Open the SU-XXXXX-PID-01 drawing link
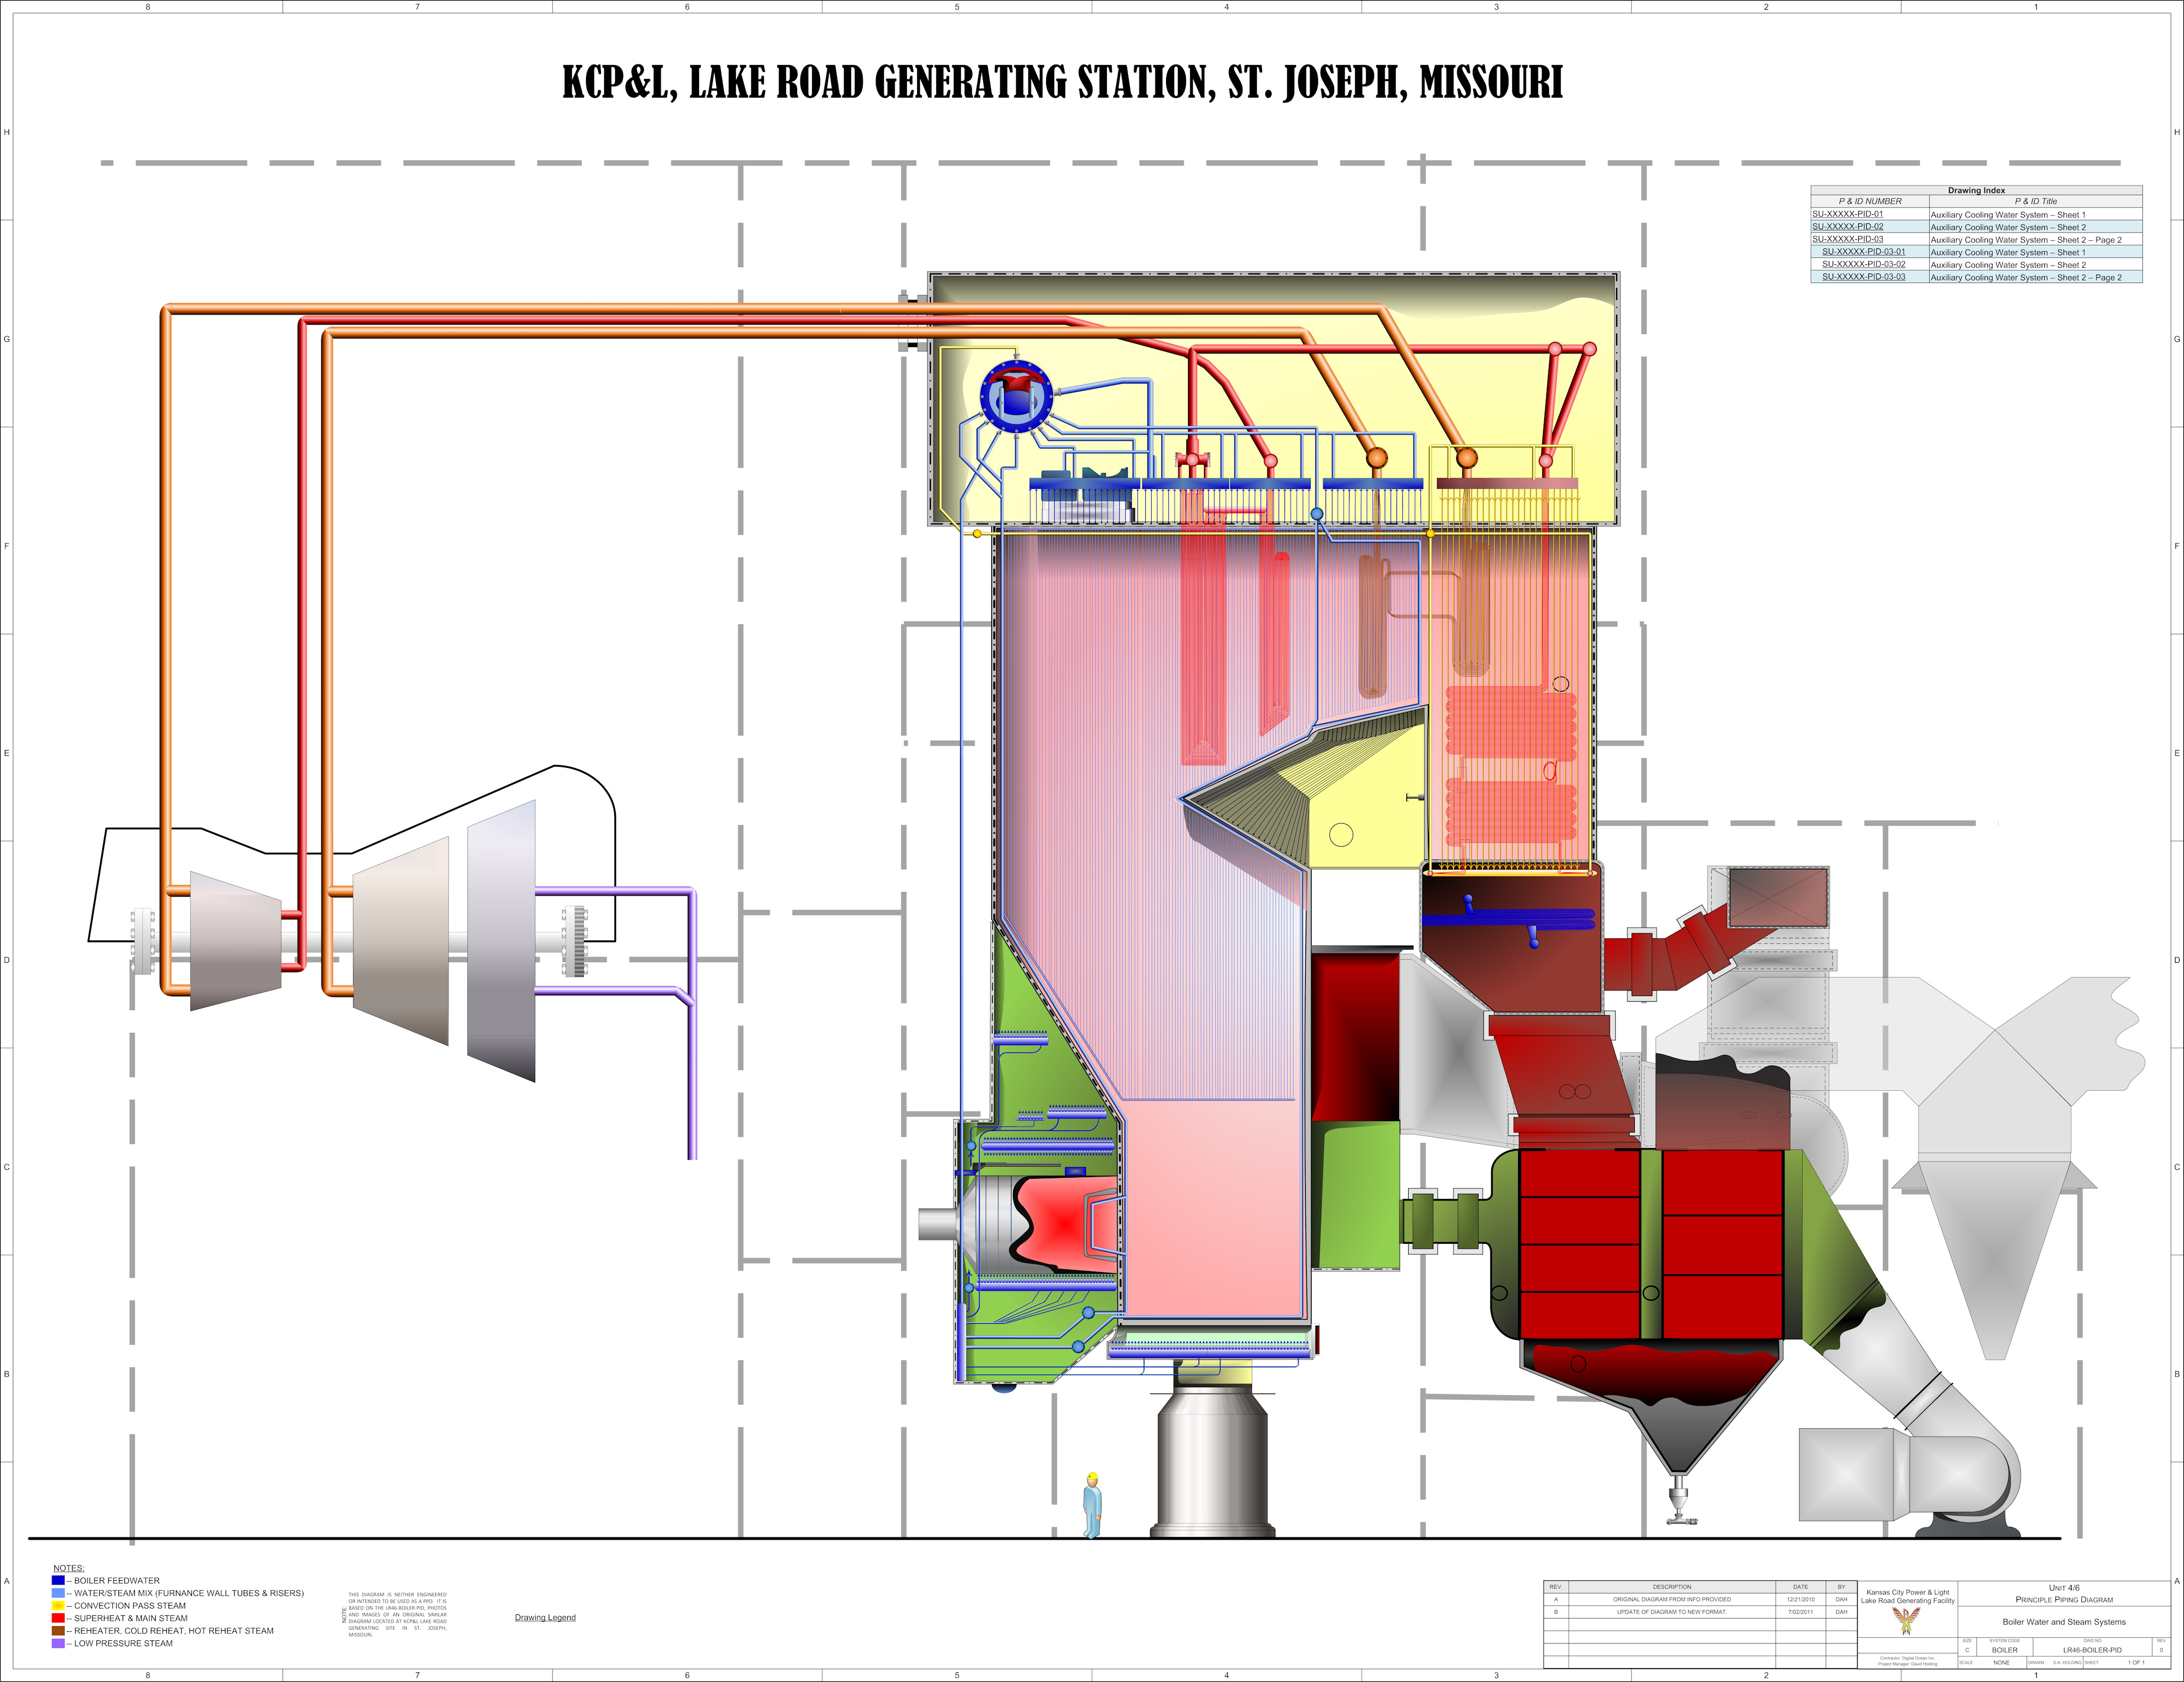 (x=1847, y=214)
